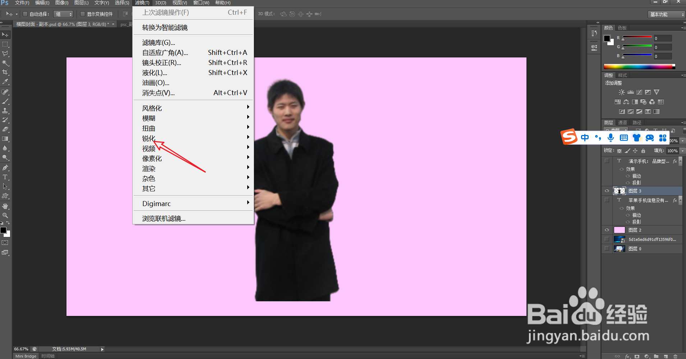Select the Eyedropper tool
686x359 pixels.
point(5,82)
